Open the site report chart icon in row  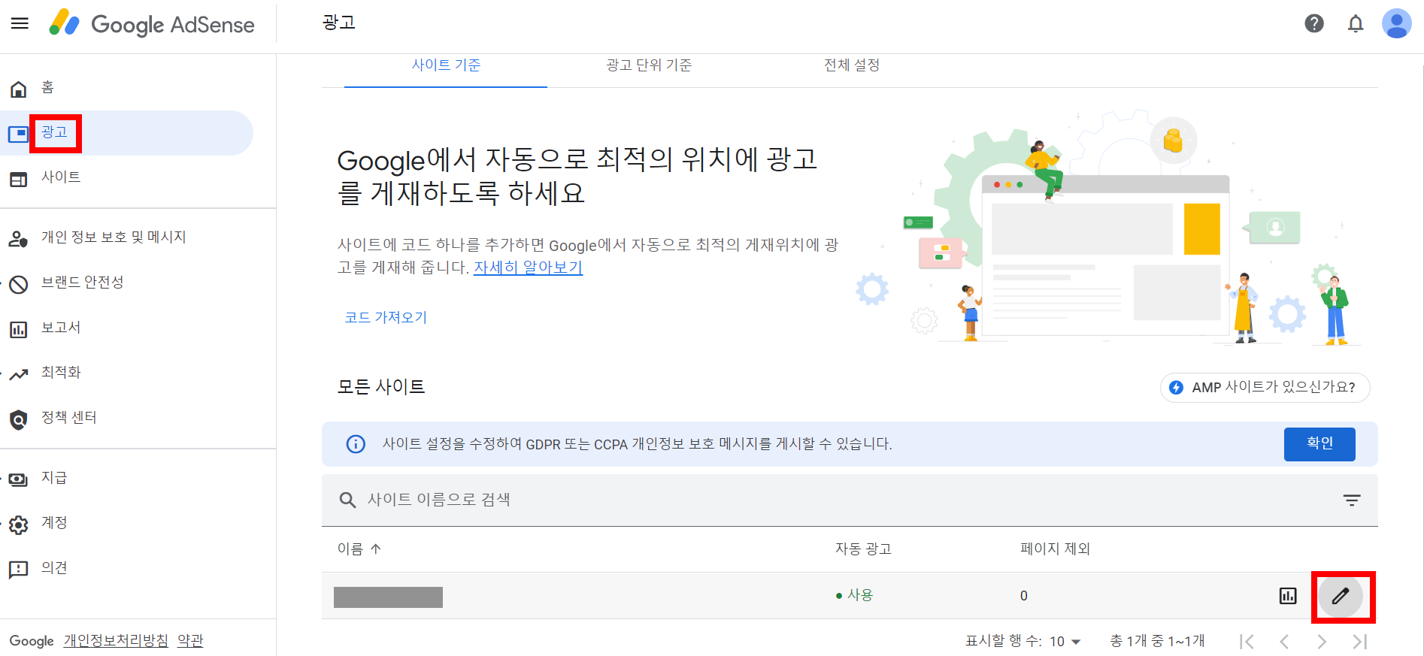[x=1288, y=596]
